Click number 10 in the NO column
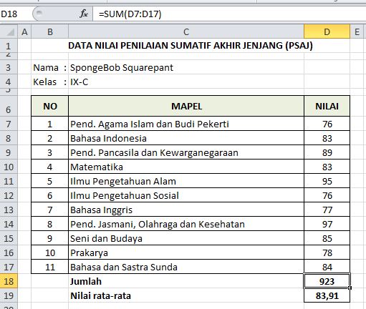Viewport: 366px width, 309px height. click(x=50, y=252)
